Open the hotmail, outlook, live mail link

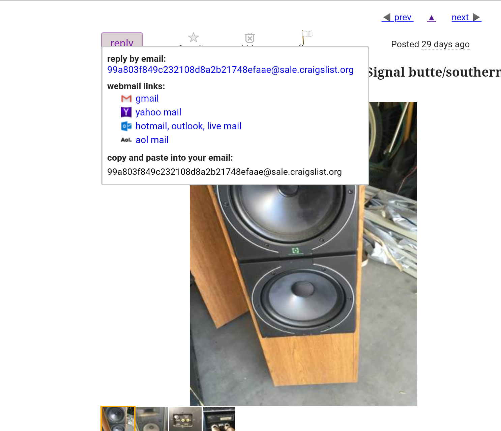point(188,126)
